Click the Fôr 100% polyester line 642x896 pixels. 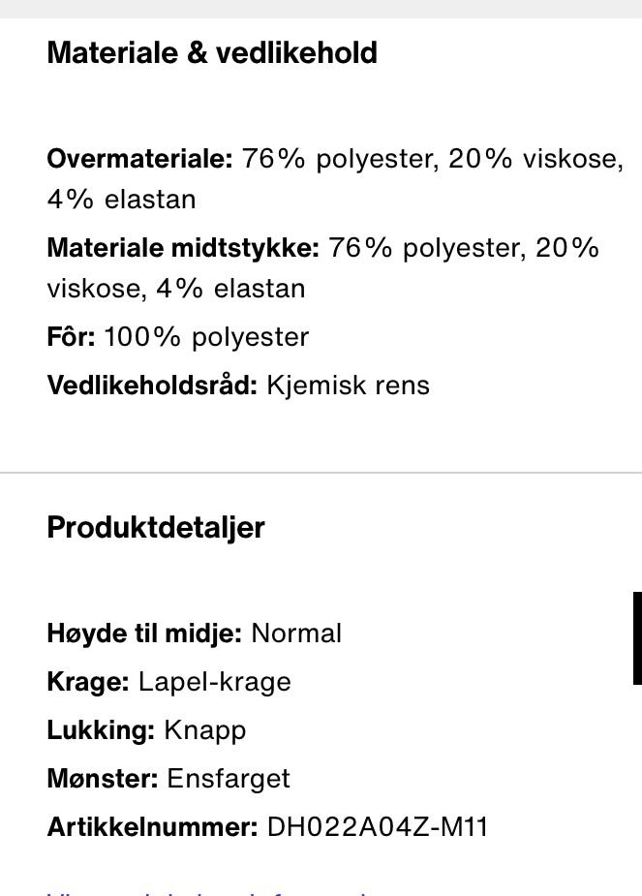click(177, 336)
